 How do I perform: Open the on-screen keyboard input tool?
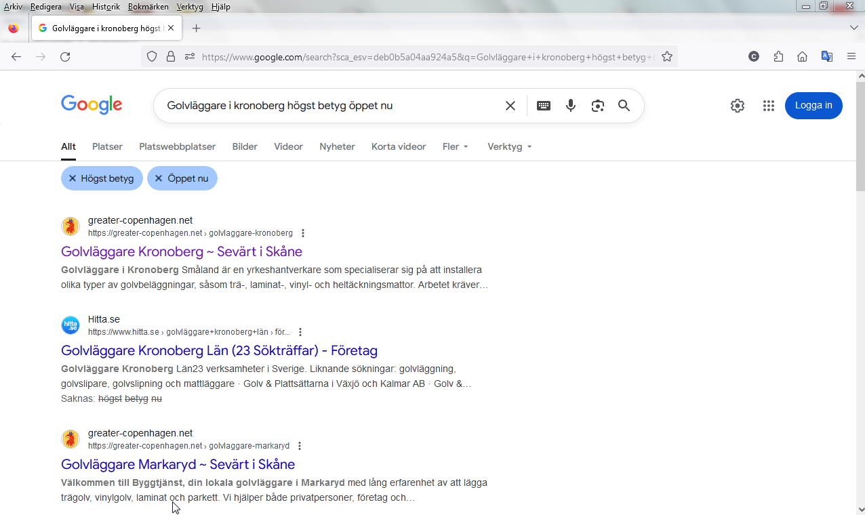point(544,106)
